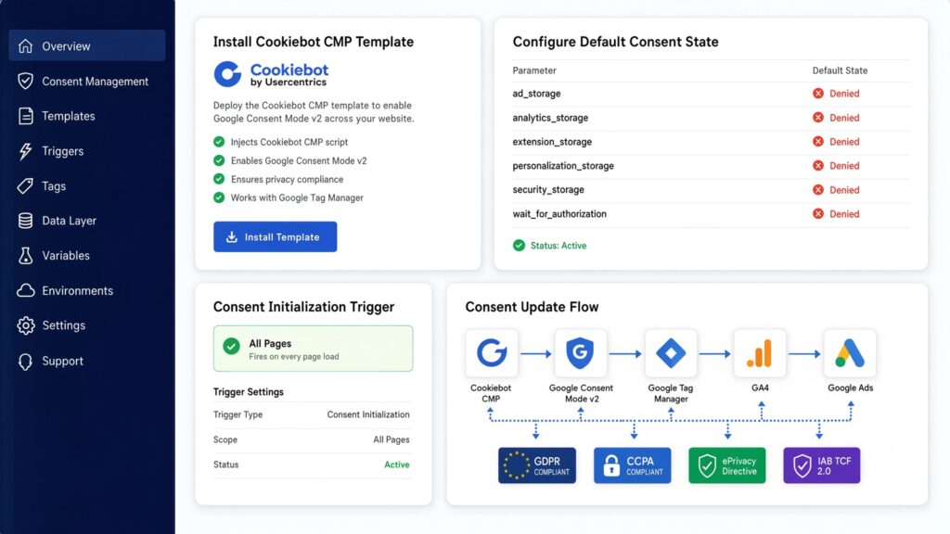Viewport: 950px width, 534px height.
Task: Click the Google Ads flow icon
Action: 850,353
